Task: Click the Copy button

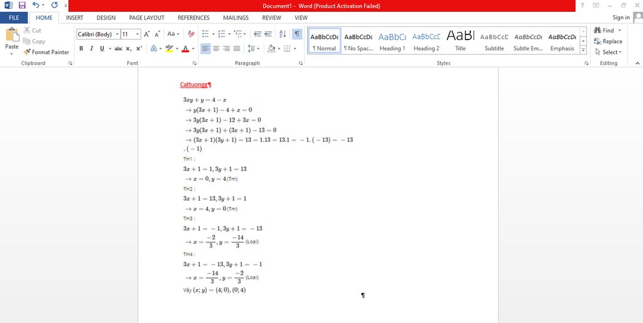Action: tap(34, 41)
